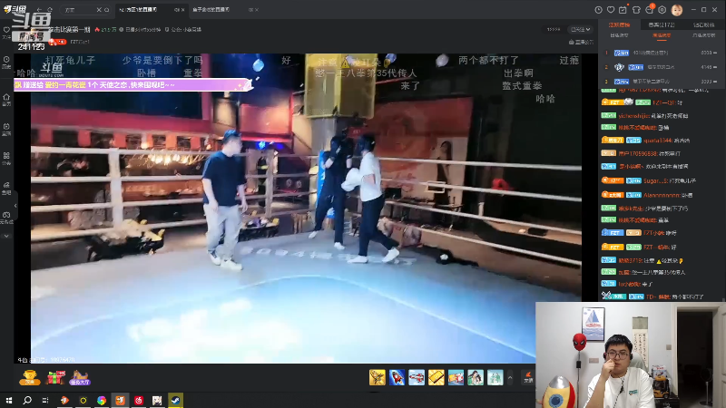Open followed channels heart icon
The image size is (726, 408).
point(611,10)
